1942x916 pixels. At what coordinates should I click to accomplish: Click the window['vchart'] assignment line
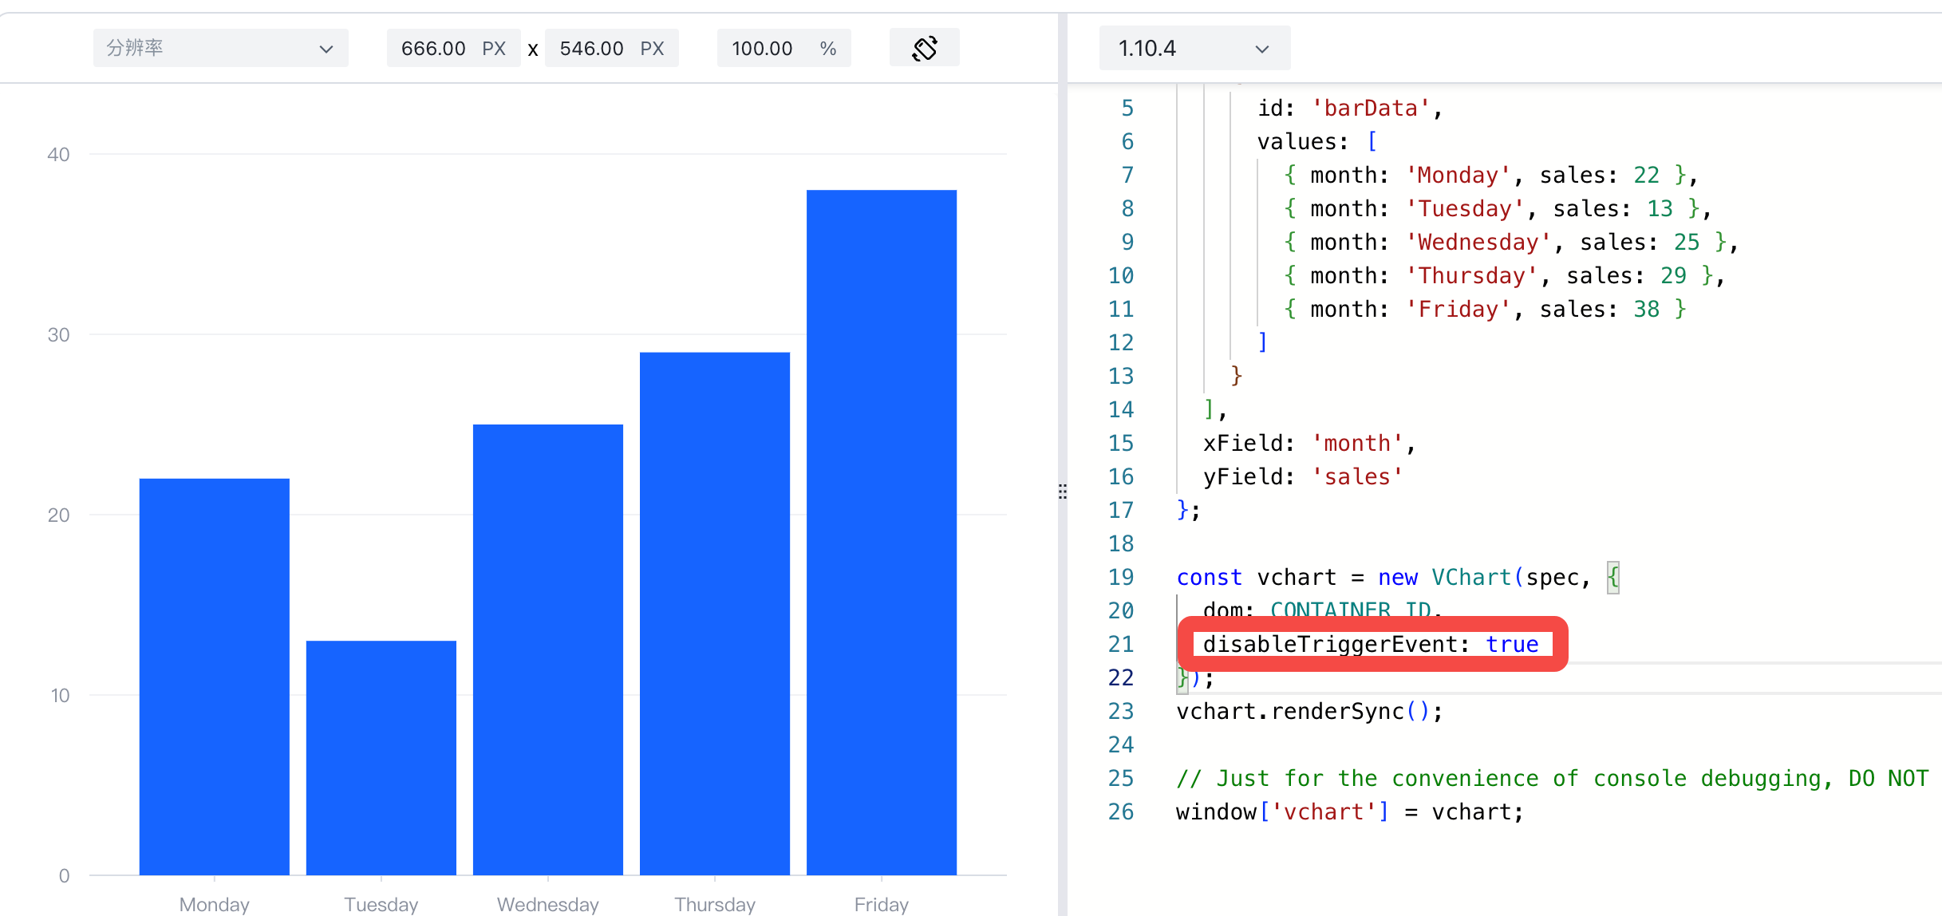click(1349, 811)
